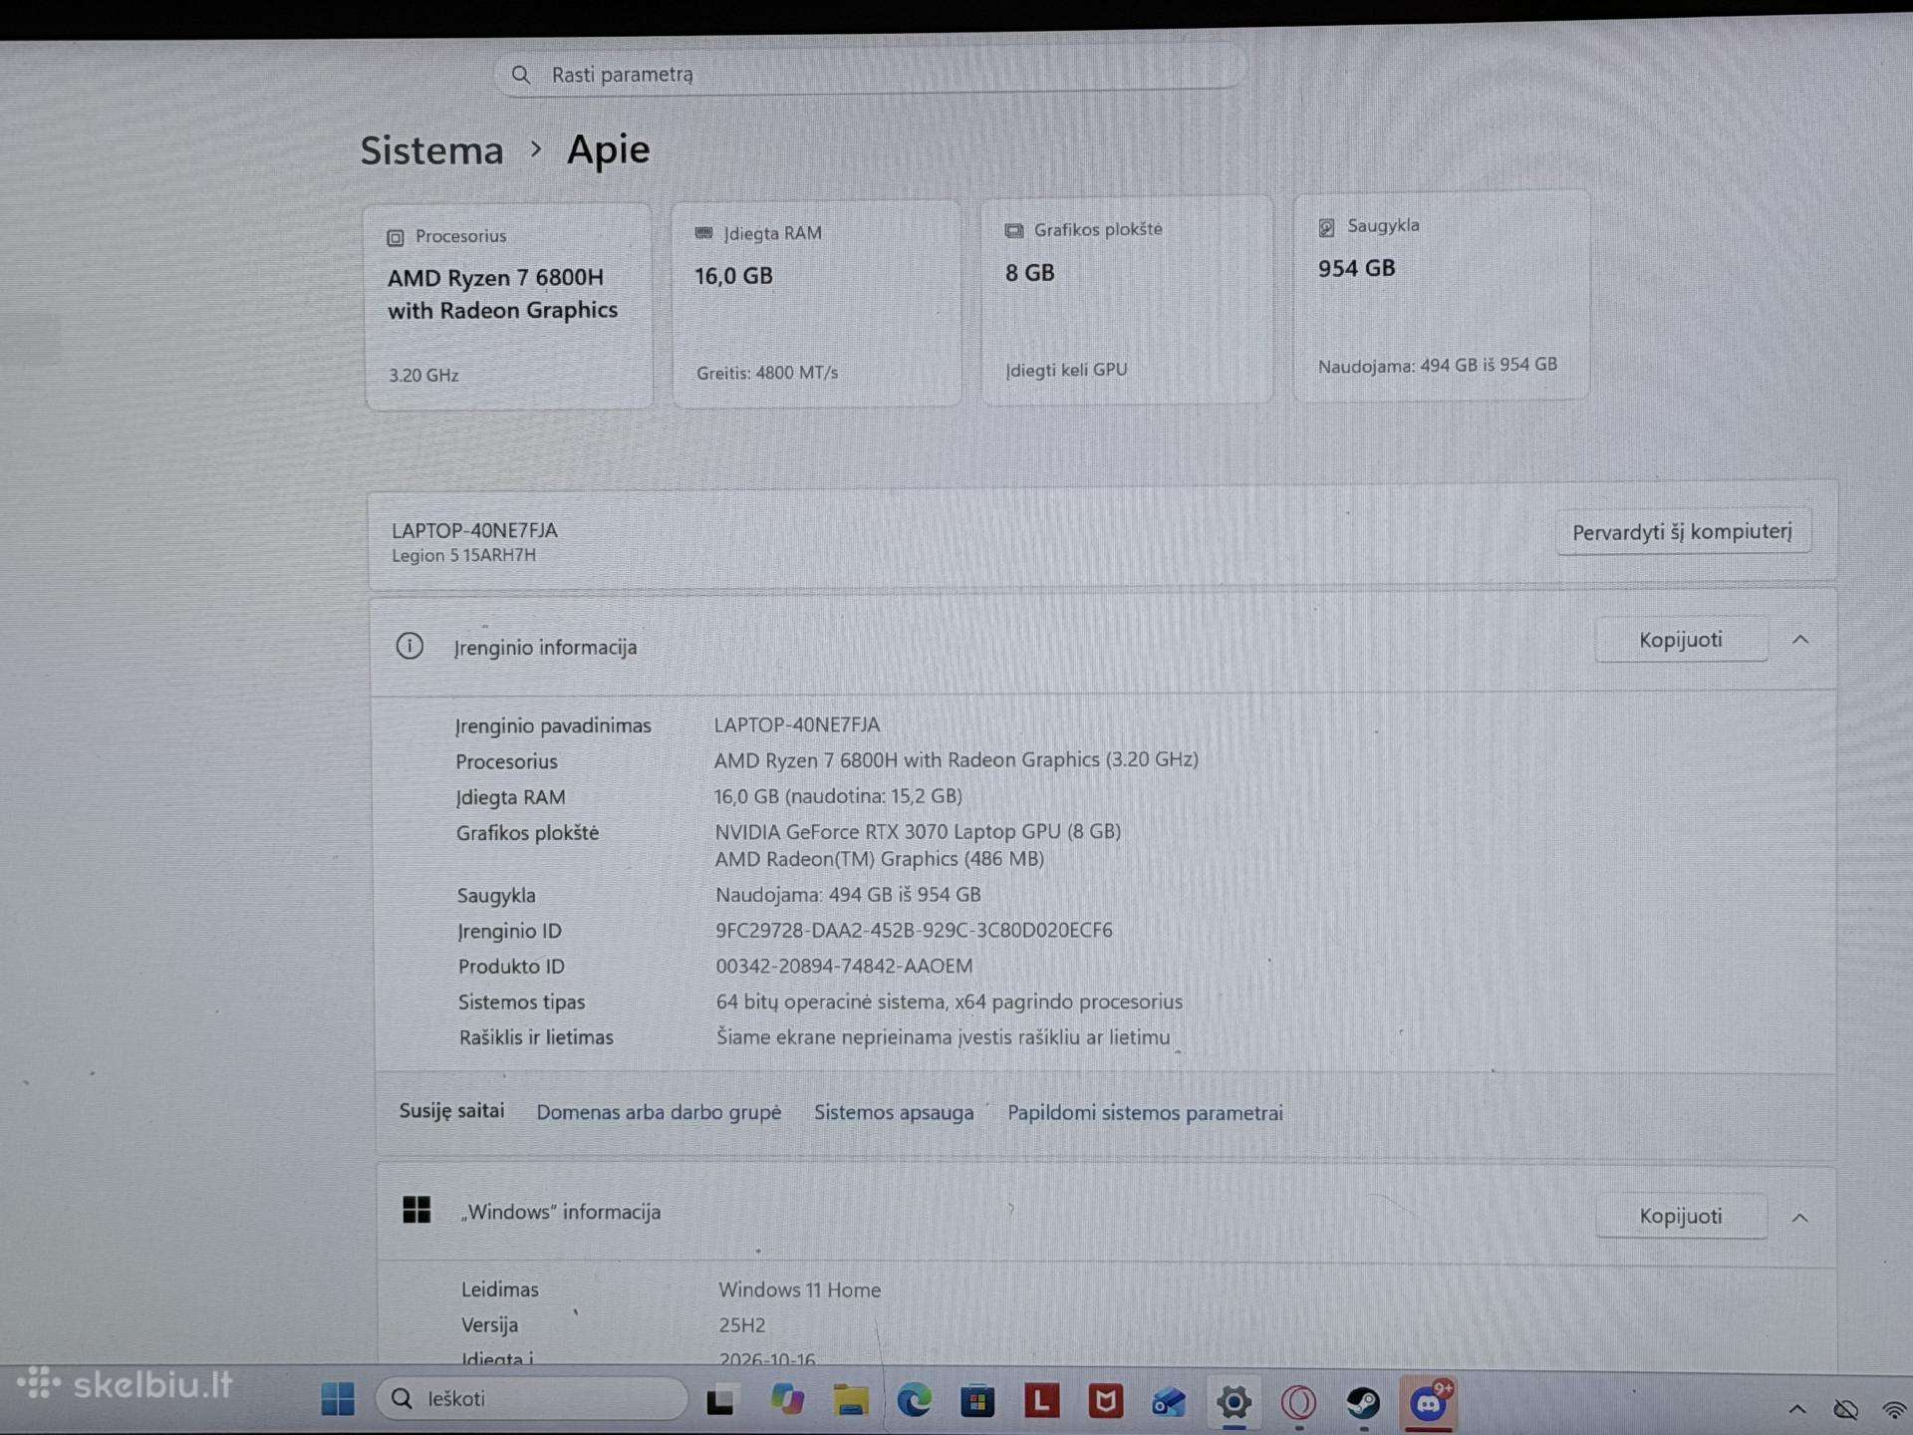Viewport: 1913px width, 1435px height.
Task: Click NVIDIA GeForce RTX 3070 Laptop GPU text
Action: tap(918, 831)
